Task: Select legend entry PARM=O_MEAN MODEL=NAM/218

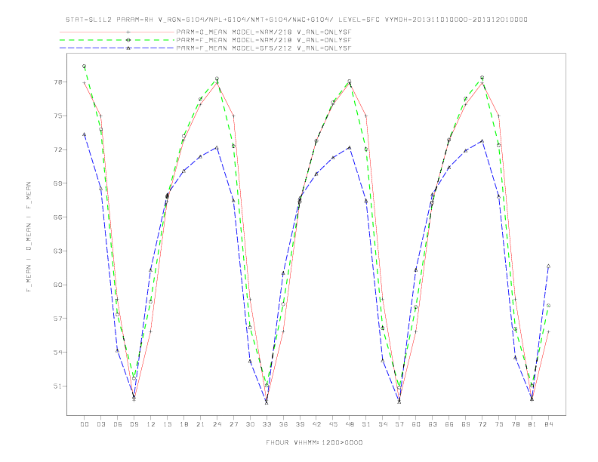Action: [x=264, y=32]
